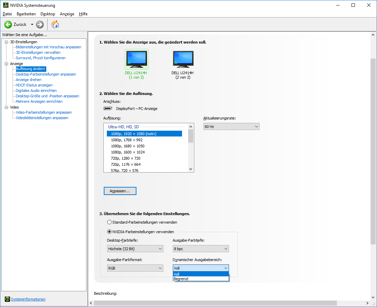Select the DELL U2414H (2 von 2) monitor

[183, 64]
